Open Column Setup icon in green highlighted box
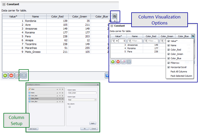 coord(24,76)
